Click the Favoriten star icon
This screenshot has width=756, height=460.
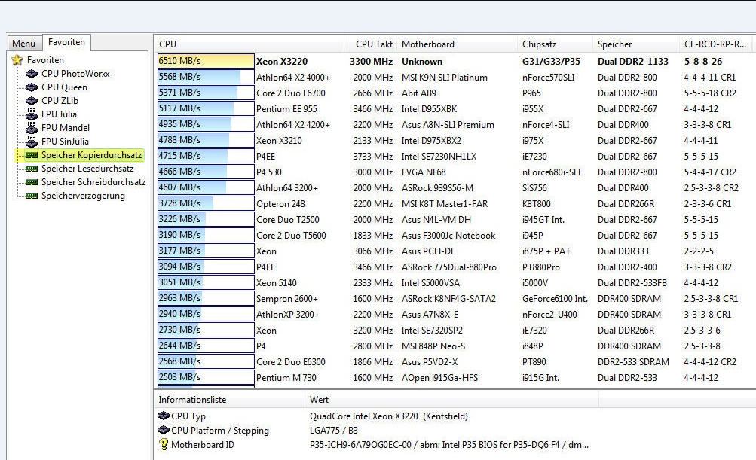(x=17, y=60)
